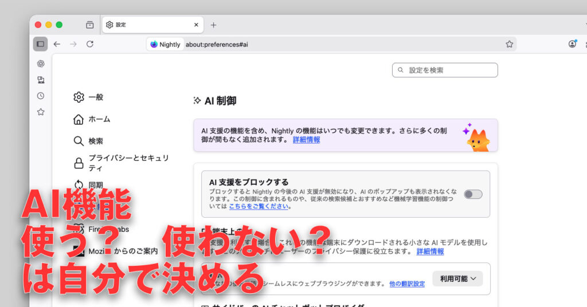The image size is (587, 307).
Task: Open プライバシーとセキュリティ category
Action: tap(121, 163)
